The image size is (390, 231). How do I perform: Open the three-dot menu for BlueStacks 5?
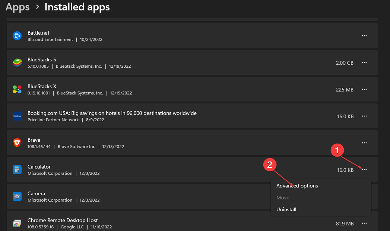point(364,62)
